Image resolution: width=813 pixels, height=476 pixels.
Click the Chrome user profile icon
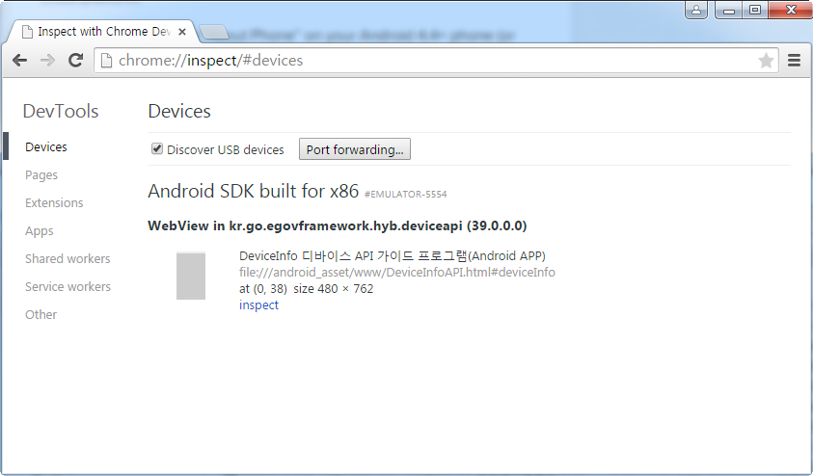coord(696,11)
